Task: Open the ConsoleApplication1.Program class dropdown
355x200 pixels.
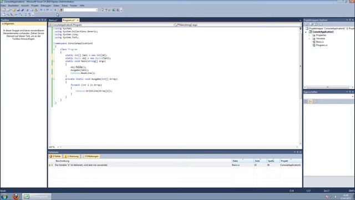Action: [x=174, y=25]
